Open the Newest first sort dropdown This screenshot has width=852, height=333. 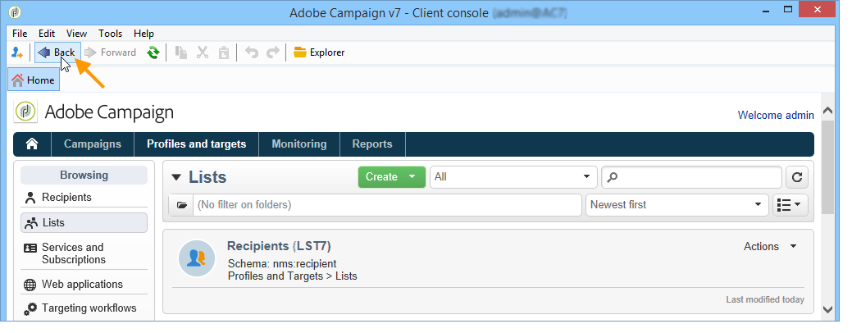(757, 205)
